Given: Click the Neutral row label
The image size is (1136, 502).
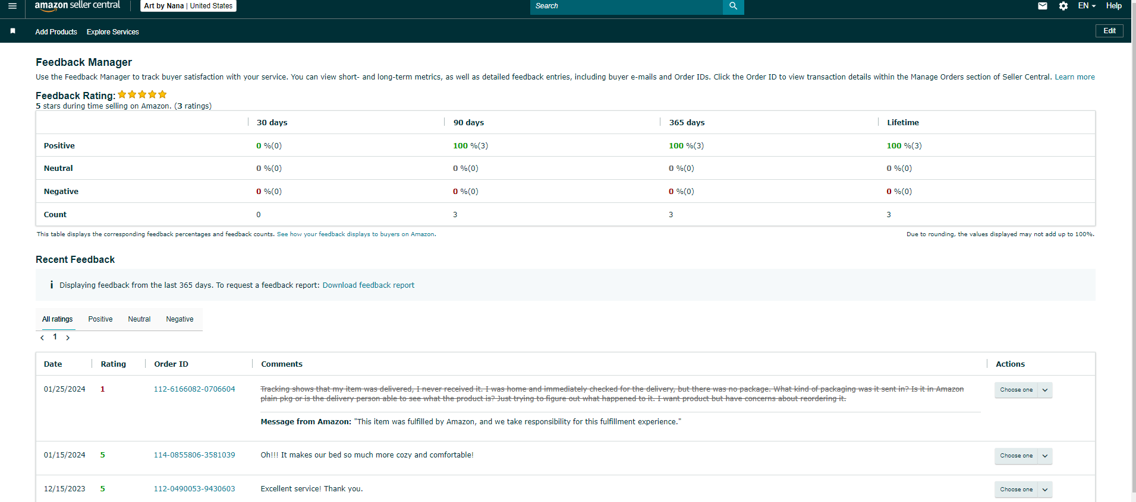Looking at the screenshot, I should point(58,169).
